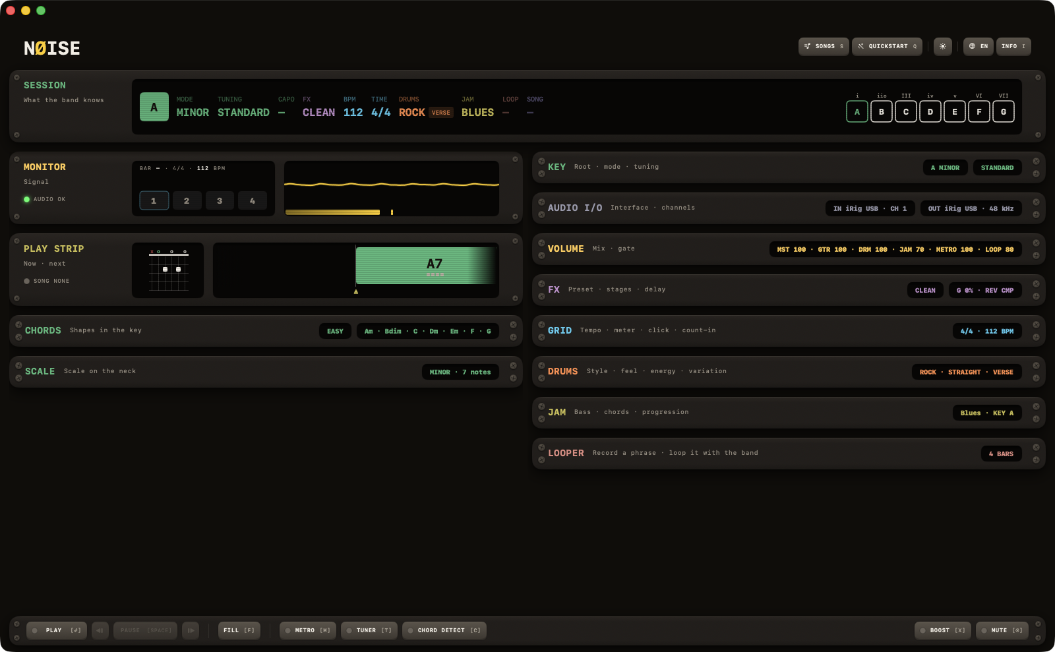This screenshot has width=1055, height=652.
Task: Expand the KEY panel row
Action: click(x=789, y=167)
